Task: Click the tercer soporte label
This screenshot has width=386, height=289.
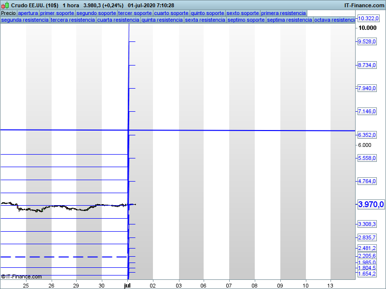Action: click(x=135, y=13)
